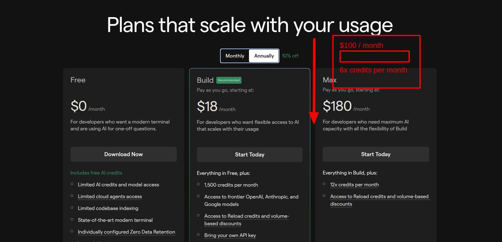This screenshot has height=242, width=502.
Task: Click the 10% off label
Action: point(290,56)
